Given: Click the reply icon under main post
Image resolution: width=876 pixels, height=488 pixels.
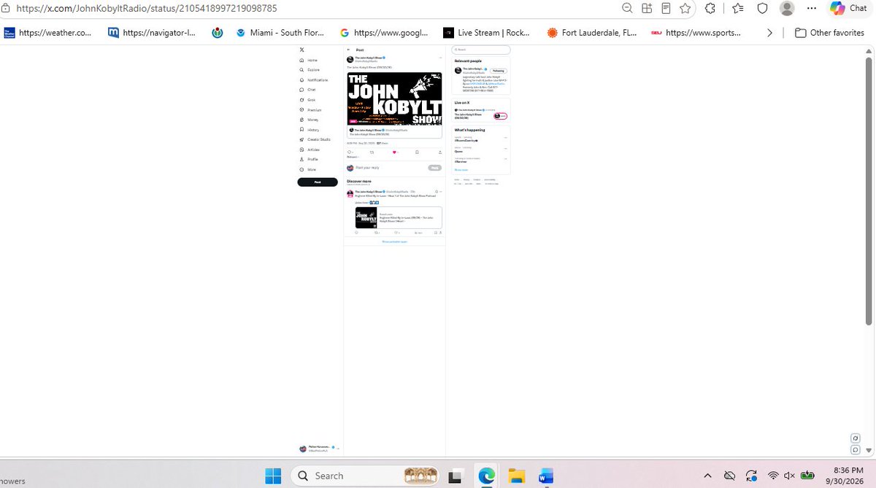Looking at the screenshot, I should tap(349, 152).
